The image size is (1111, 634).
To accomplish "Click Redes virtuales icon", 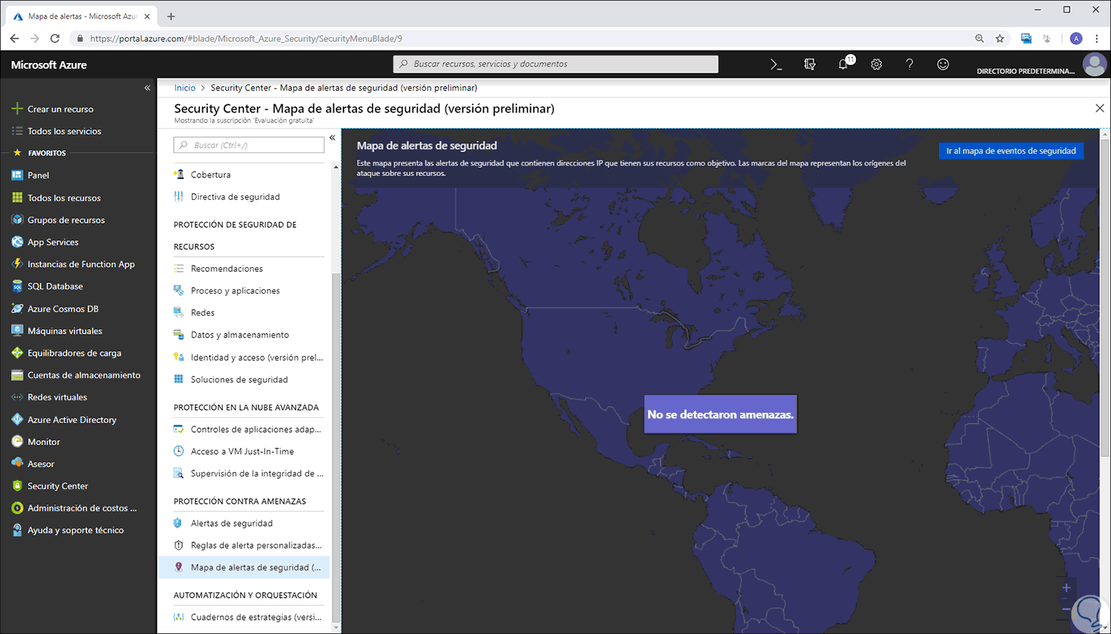I will click(17, 397).
